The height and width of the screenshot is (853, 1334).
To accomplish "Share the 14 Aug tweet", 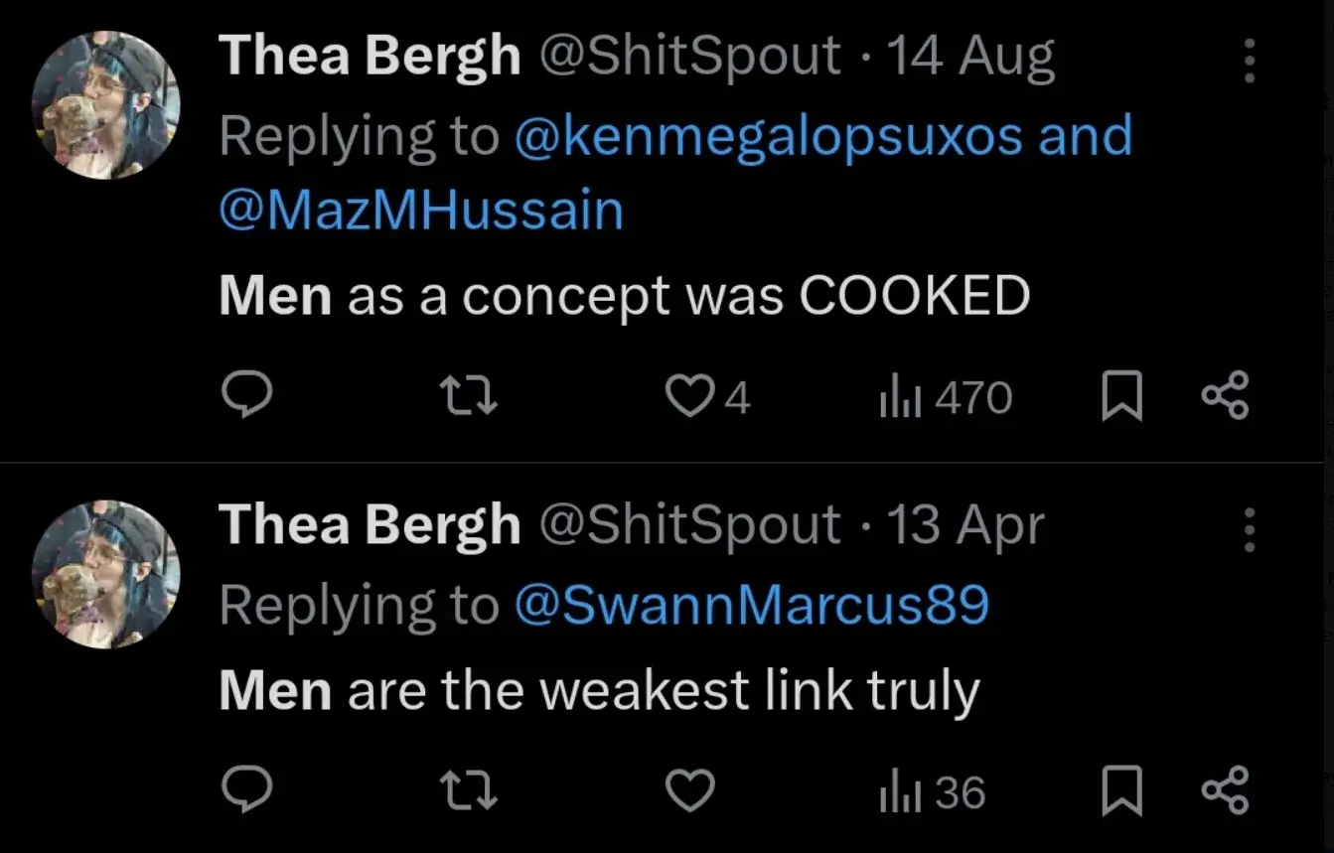I will (1224, 395).
